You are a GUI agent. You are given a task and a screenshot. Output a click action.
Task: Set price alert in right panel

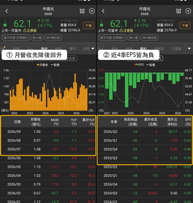click(x=179, y=11)
